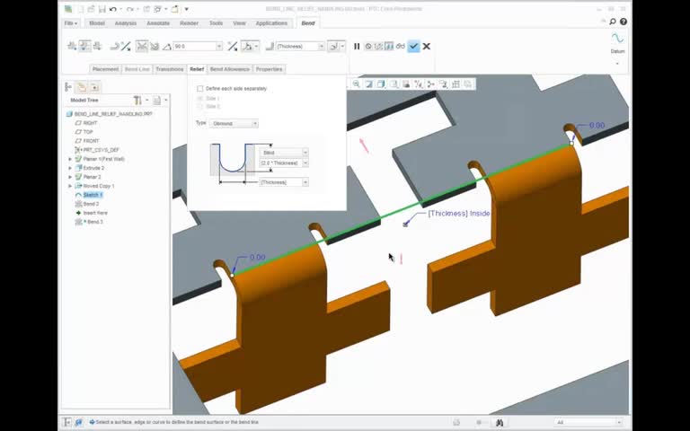Open the File menu dropdown

[70, 22]
